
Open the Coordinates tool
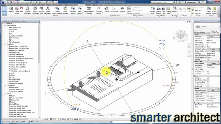[114, 10]
